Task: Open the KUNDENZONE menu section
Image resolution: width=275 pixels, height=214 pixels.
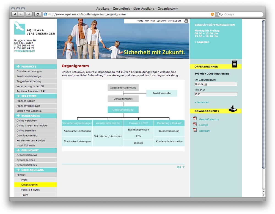Action: click(35, 116)
